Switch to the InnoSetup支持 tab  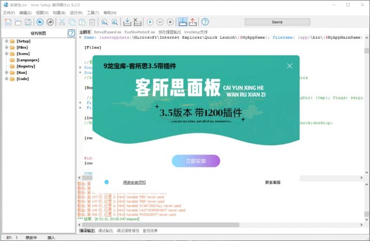196,32
